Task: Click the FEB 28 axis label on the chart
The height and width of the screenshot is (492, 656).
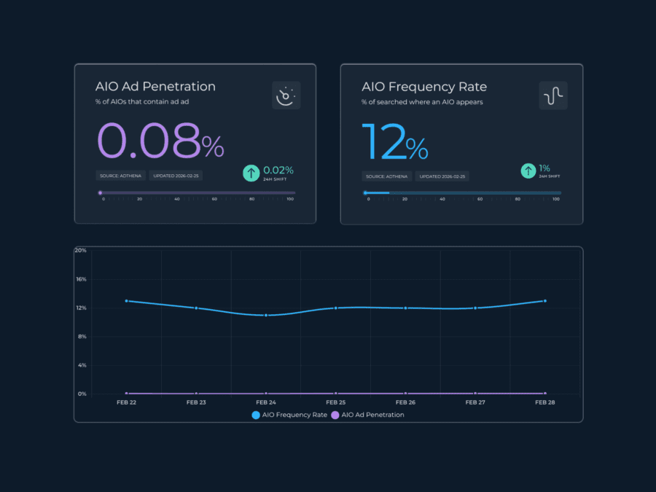Action: click(x=544, y=402)
